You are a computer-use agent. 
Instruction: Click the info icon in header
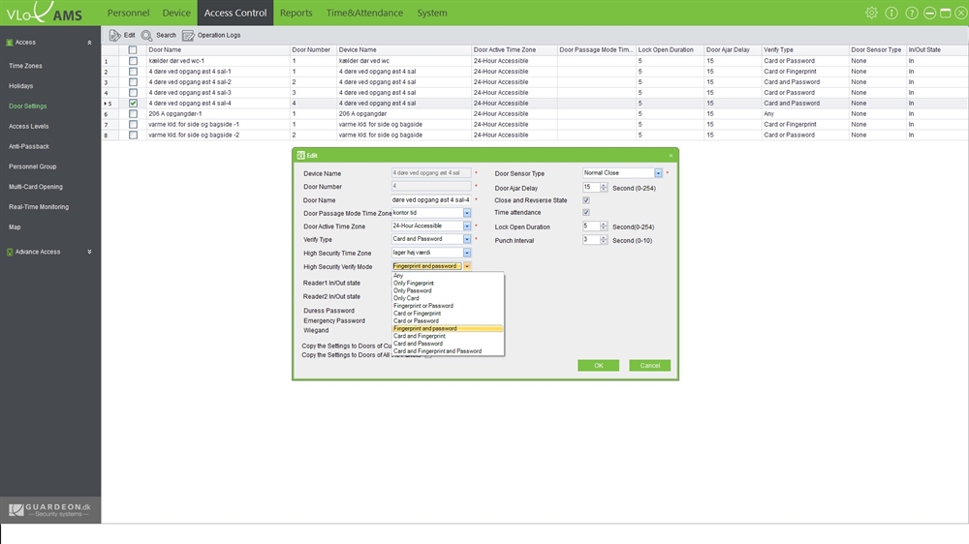(x=891, y=13)
